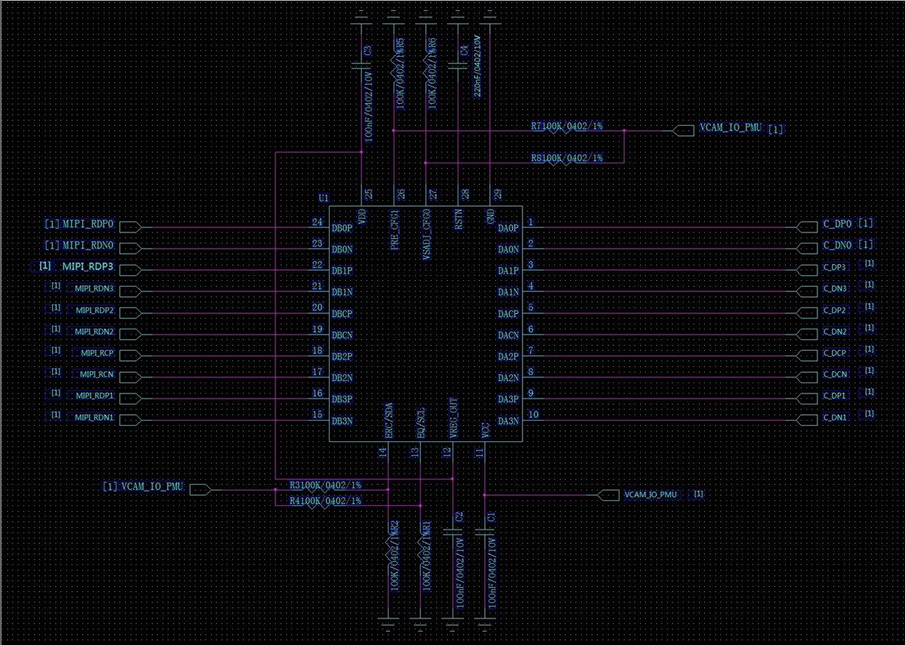Screen dimensions: 905x645
Task: Click the C1 capacitor designator
Action: coord(492,517)
